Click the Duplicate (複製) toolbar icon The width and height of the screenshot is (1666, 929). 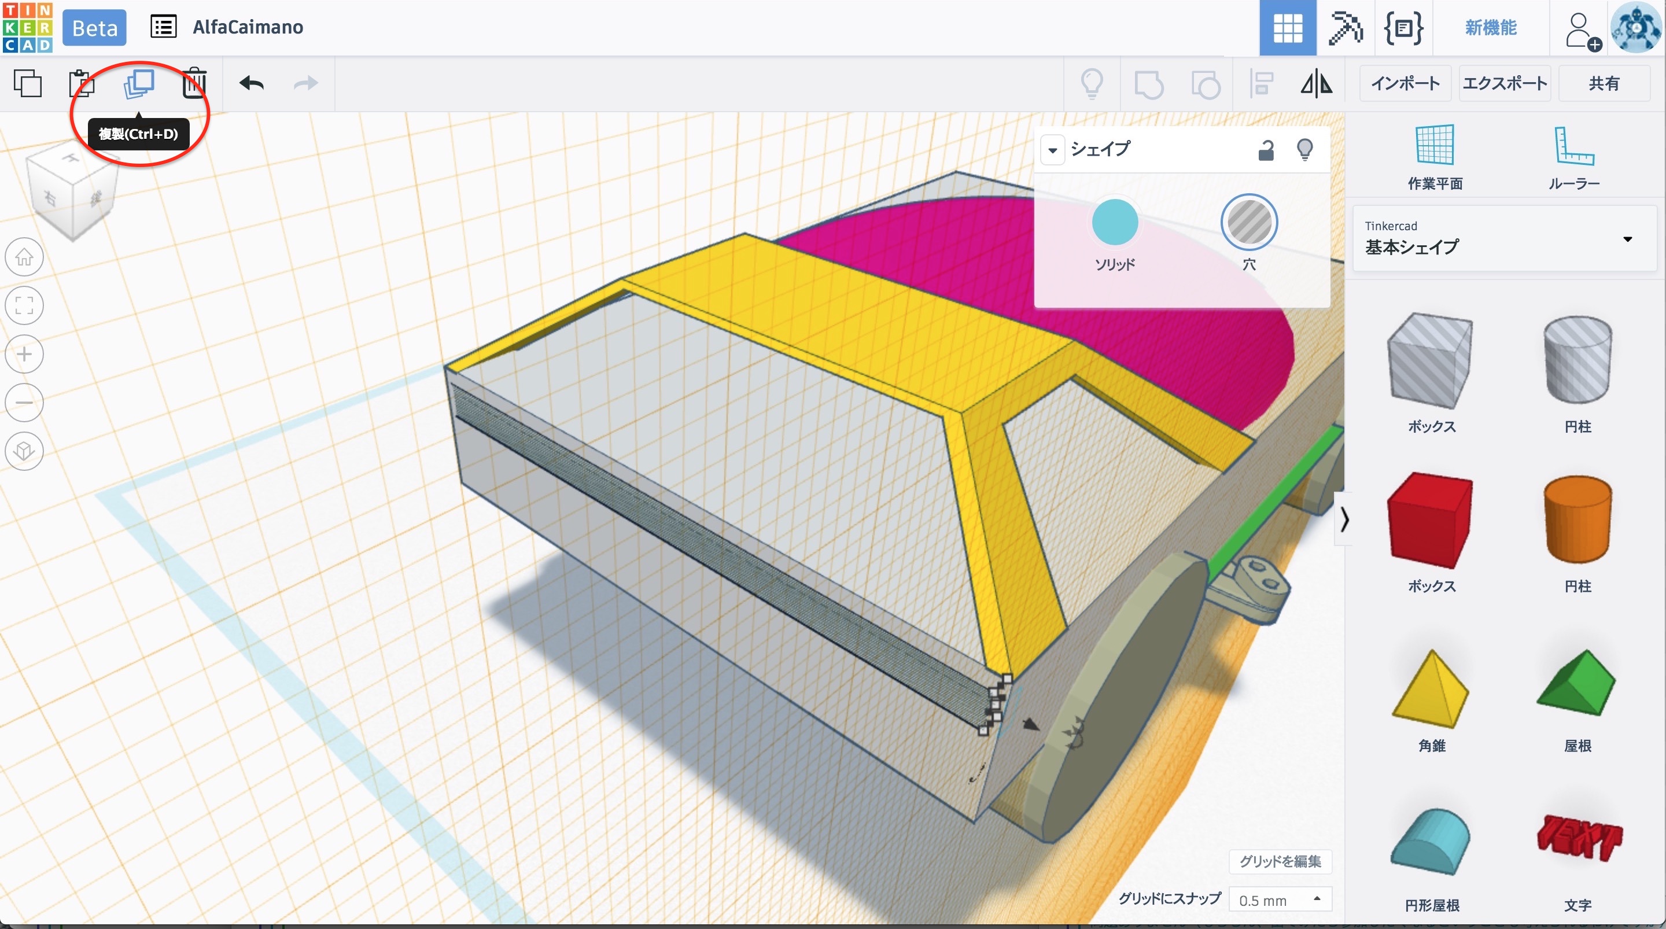139,83
